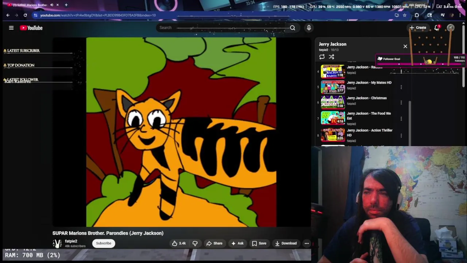Play Jerry Jackson - Racism thumbnail
467x263 pixels.
click(333, 71)
